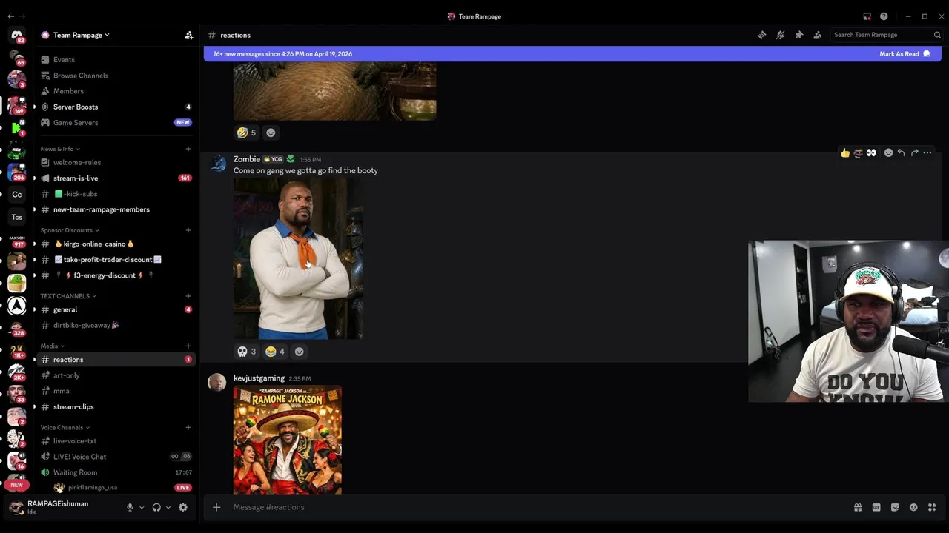949x533 pixels.
Task: Toggle the member list icon
Action: click(817, 35)
